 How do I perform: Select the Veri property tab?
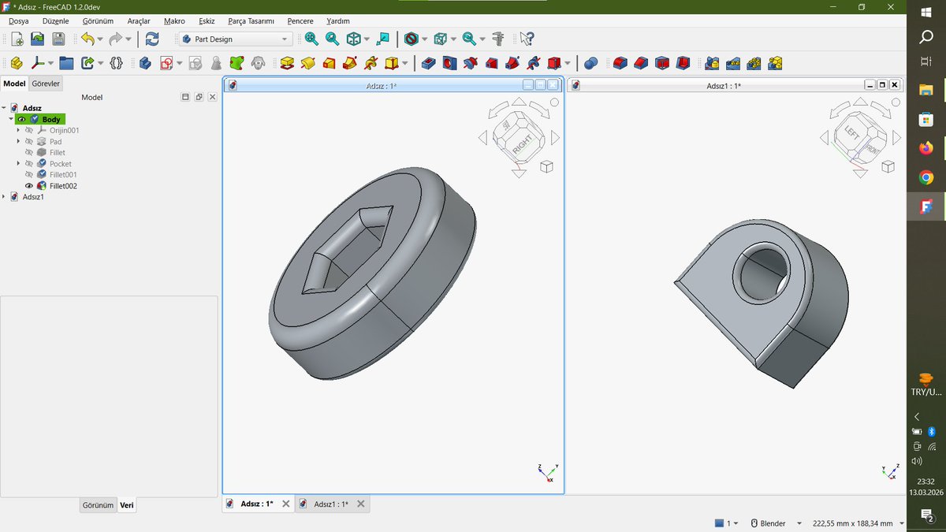127,505
